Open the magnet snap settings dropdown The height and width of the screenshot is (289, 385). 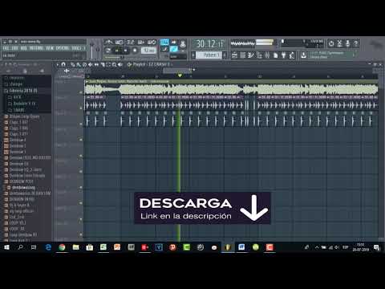(63, 64)
